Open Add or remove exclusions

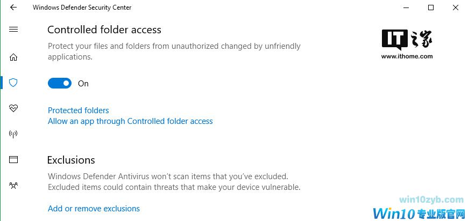point(94,209)
